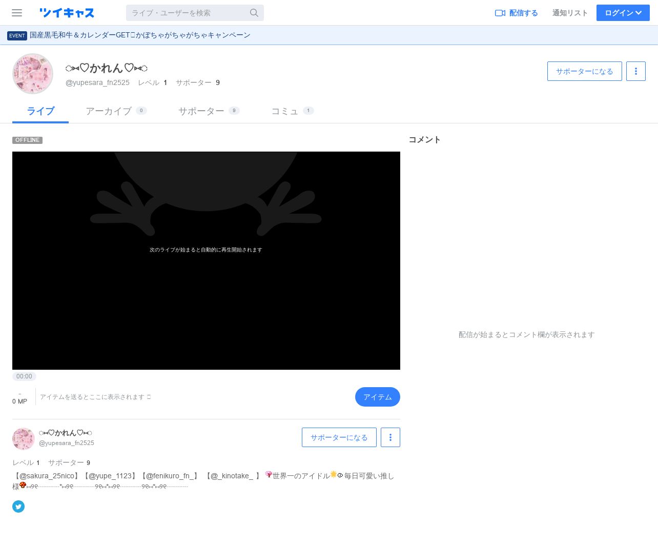Screen dimensions: 658x550
Task: Click the small avatar below the player
Action: (x=24, y=439)
